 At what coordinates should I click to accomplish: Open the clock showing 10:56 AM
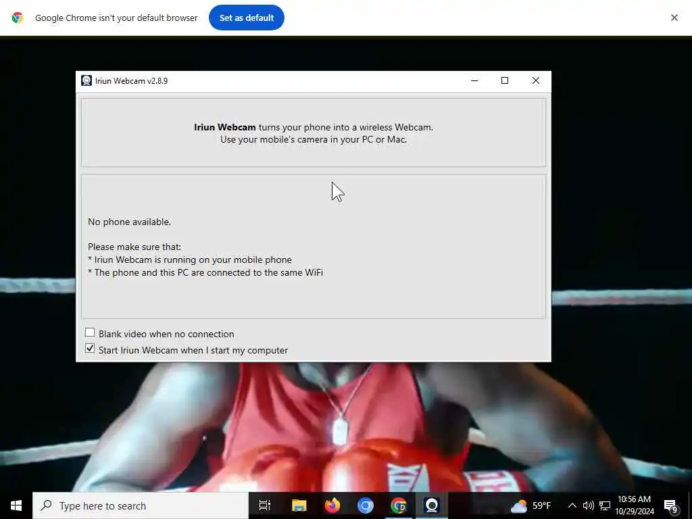tap(634, 505)
